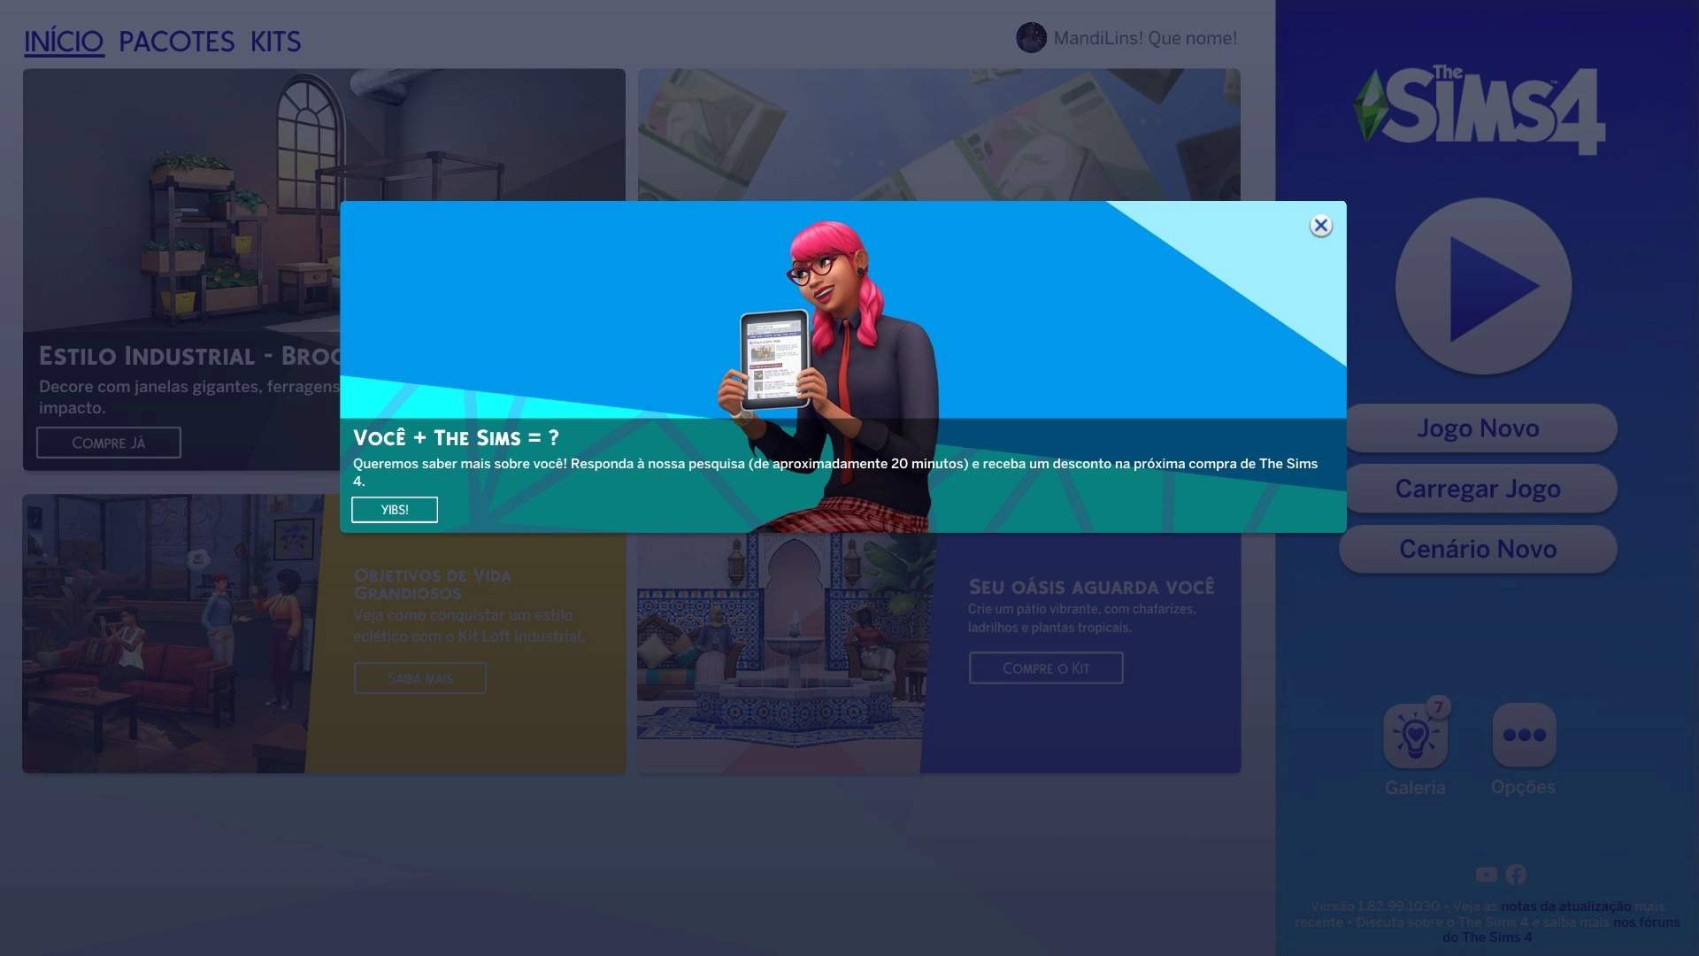Click SAIBA MAIS on Objetivos de Vida card

pyautogui.click(x=420, y=678)
